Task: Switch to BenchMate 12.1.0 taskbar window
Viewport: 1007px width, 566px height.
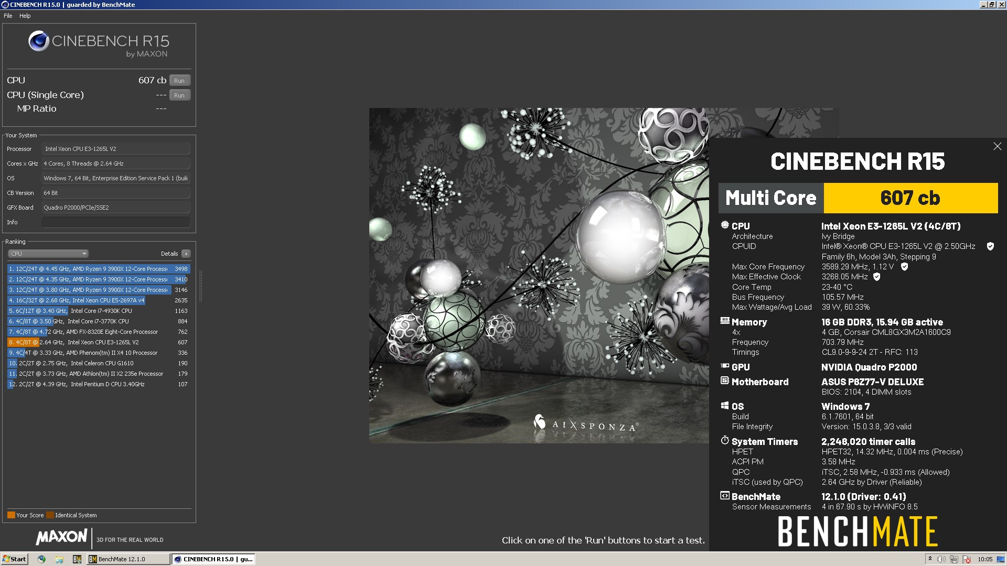Action: pyautogui.click(x=128, y=559)
